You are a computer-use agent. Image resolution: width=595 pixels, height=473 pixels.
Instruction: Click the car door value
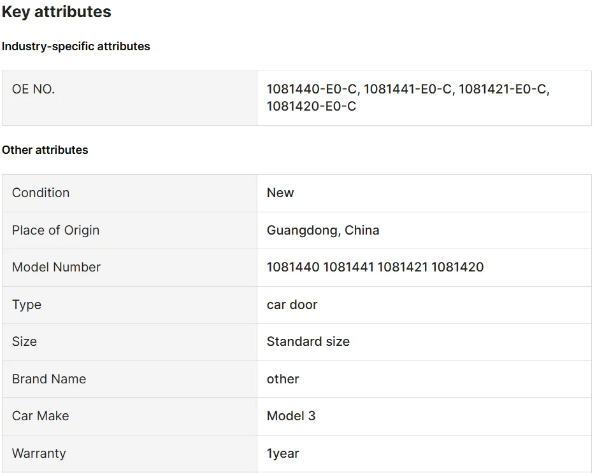[292, 305]
